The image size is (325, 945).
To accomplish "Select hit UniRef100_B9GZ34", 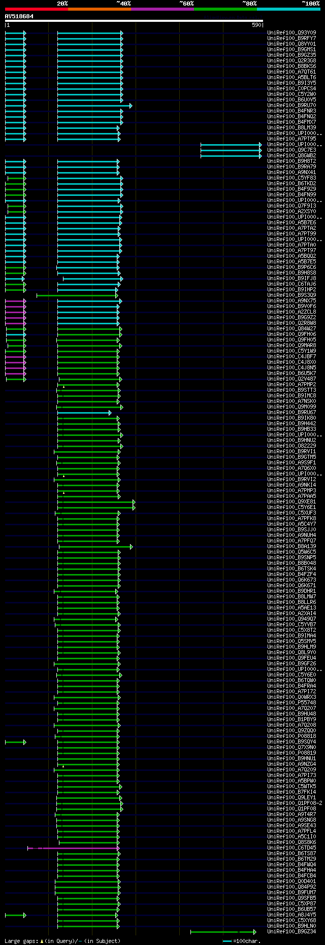I will pos(291,932).
